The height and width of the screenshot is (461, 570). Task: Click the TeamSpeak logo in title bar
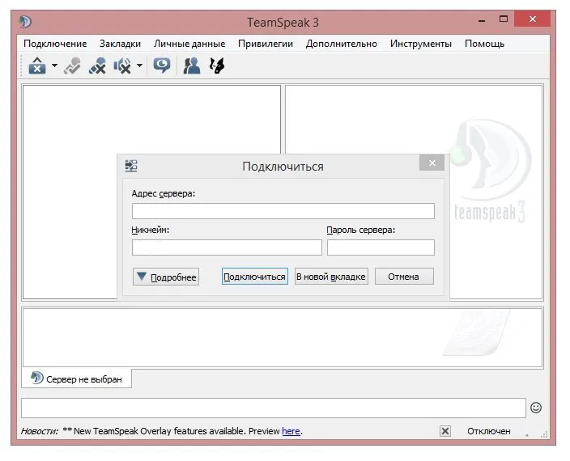coord(25,21)
